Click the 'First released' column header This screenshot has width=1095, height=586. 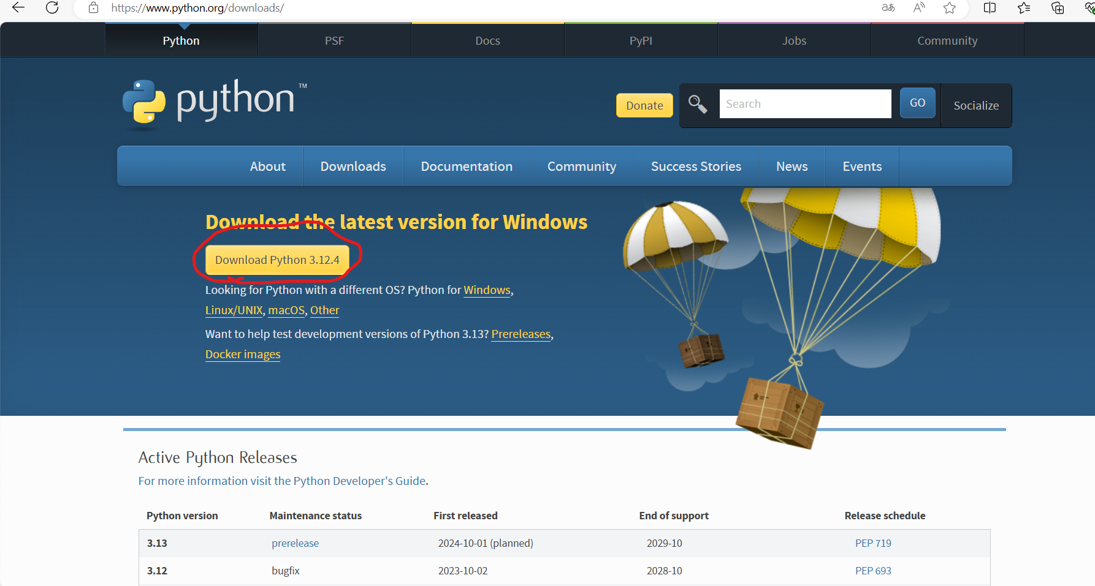pos(465,516)
